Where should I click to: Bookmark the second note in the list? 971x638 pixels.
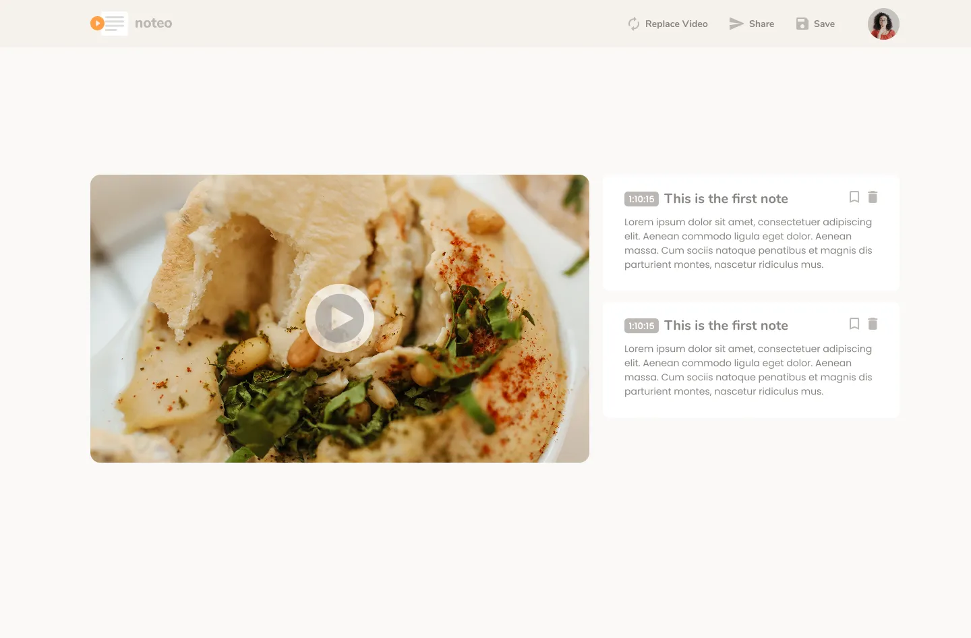click(854, 324)
